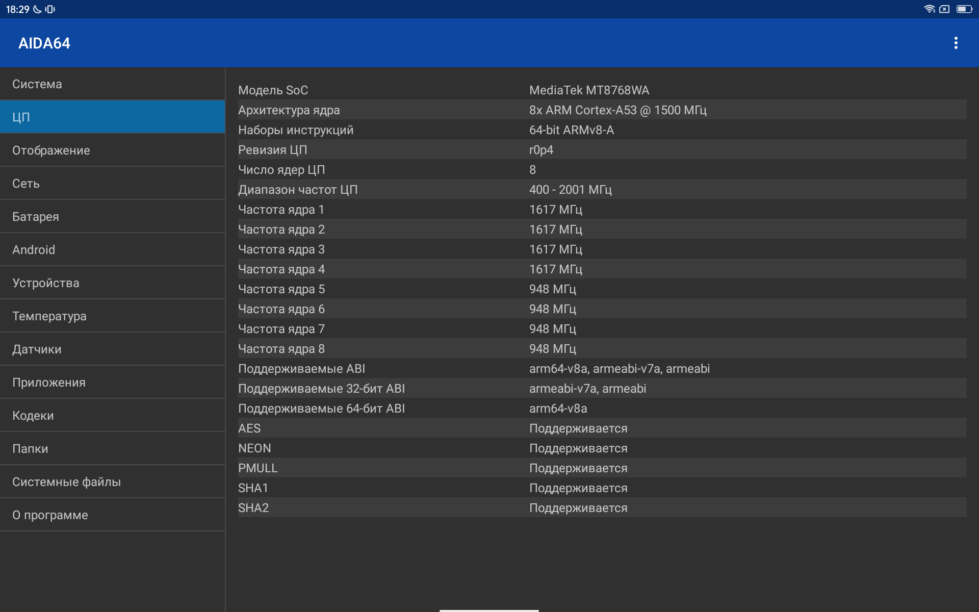Show the Устройства section

click(x=112, y=283)
